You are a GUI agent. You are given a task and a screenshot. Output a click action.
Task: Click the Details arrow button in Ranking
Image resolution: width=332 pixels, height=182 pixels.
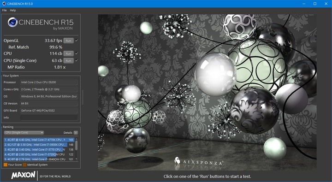[x=76, y=133]
